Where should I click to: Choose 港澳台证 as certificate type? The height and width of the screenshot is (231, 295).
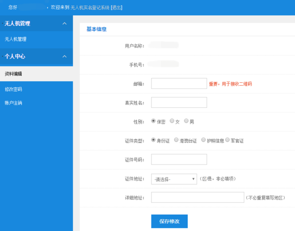[176, 140]
